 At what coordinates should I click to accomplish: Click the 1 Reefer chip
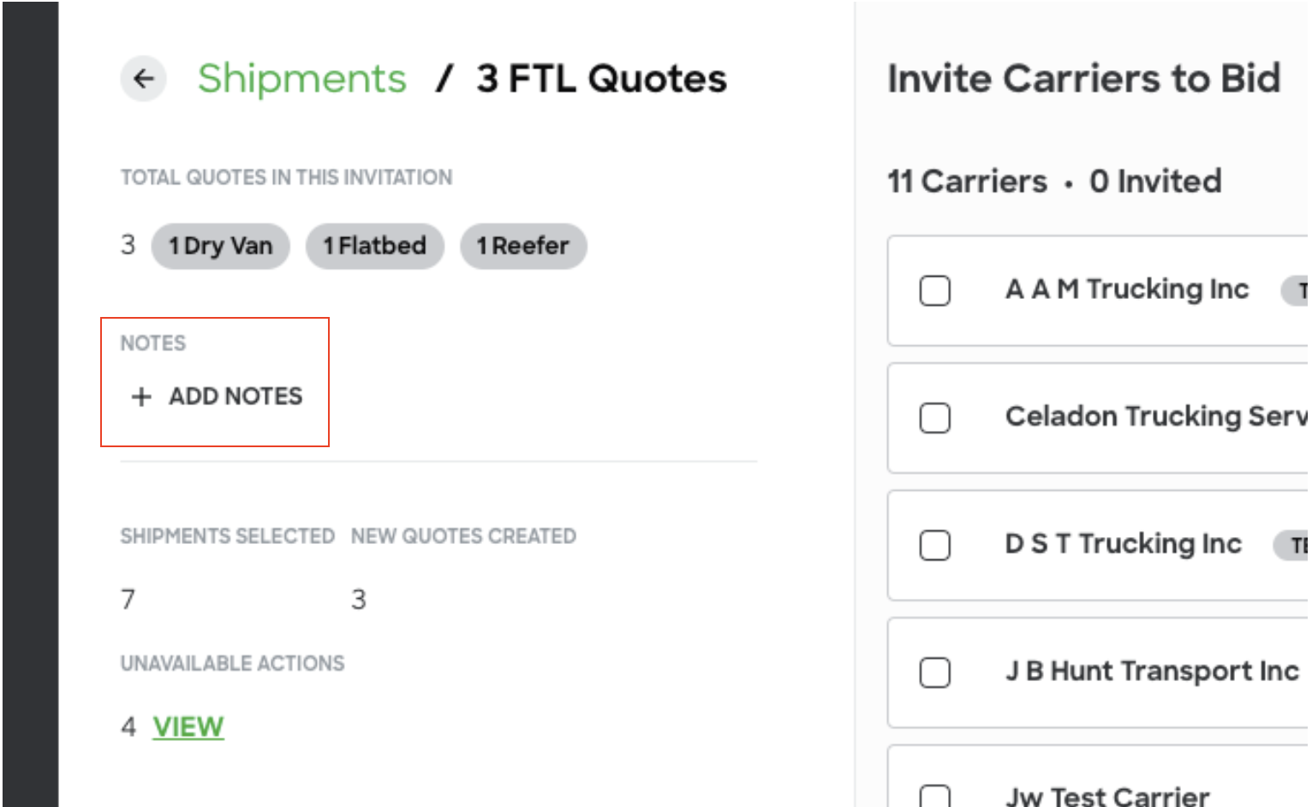click(523, 246)
